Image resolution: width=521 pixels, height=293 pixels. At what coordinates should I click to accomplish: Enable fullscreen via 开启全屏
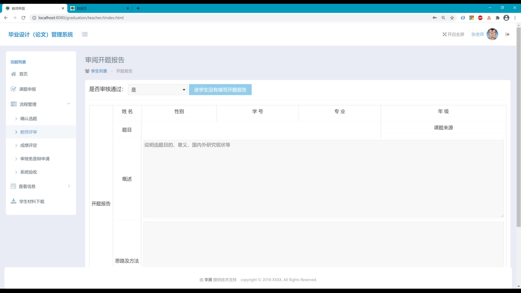pyautogui.click(x=453, y=34)
